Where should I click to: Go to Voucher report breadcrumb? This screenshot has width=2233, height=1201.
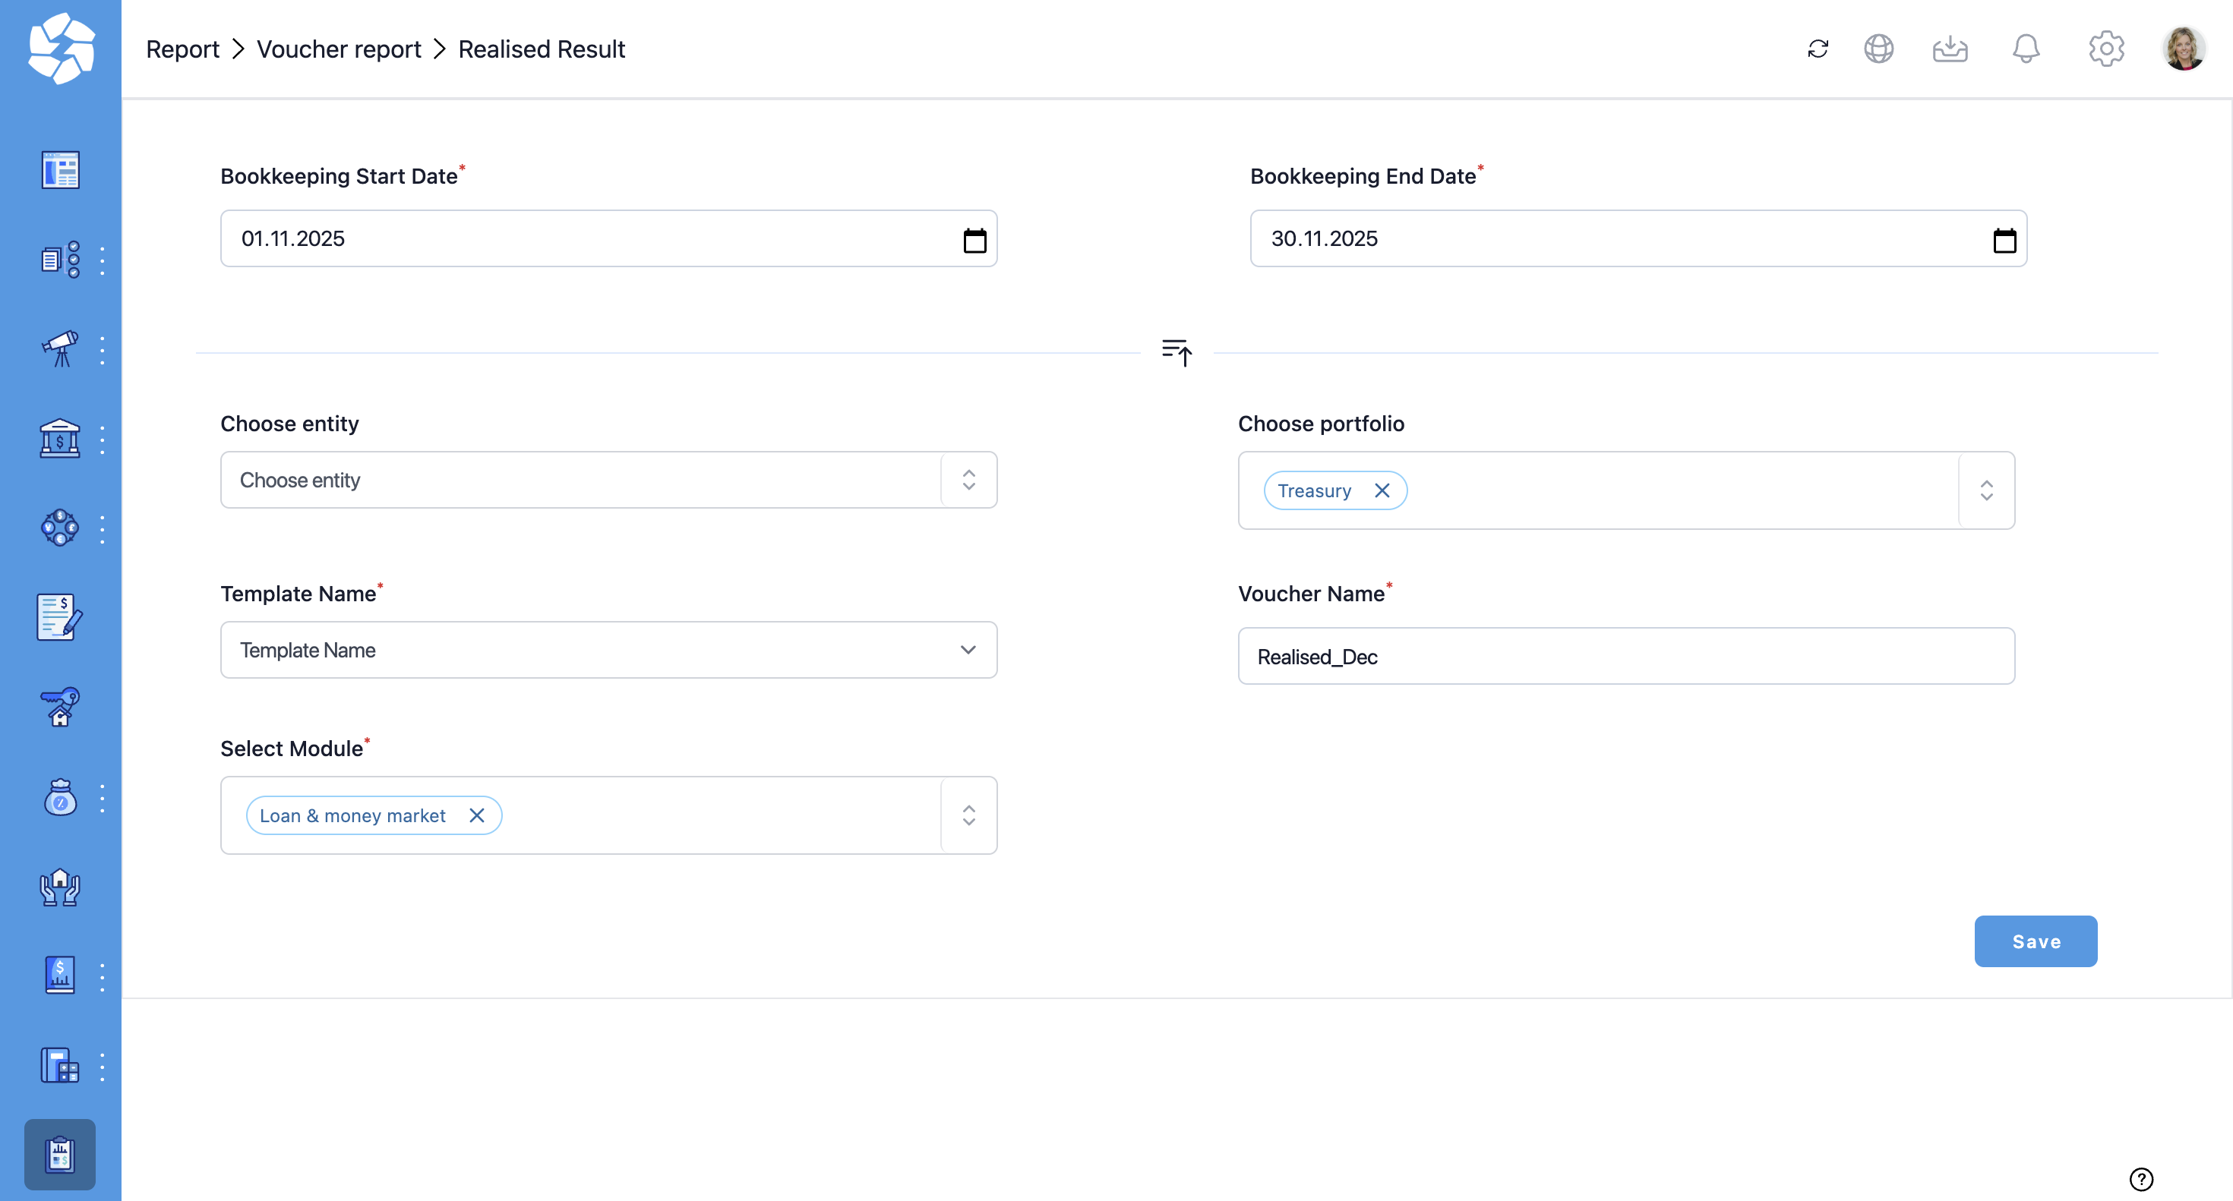(339, 49)
